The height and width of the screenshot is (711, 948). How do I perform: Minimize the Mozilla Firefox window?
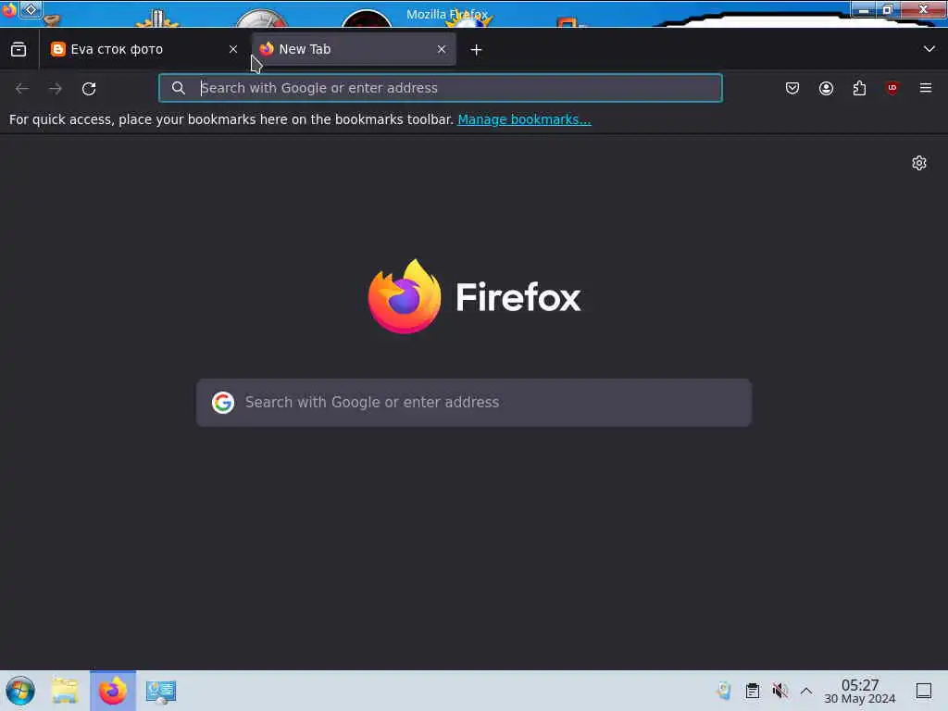[864, 9]
